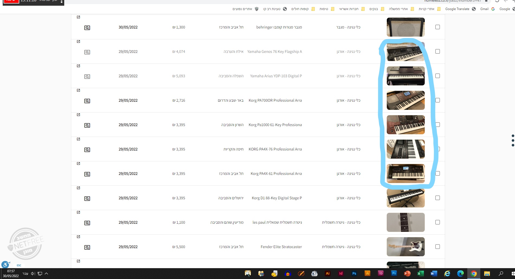
Task: Open preview for Fender Elite Stratocaster
Action: (87, 247)
